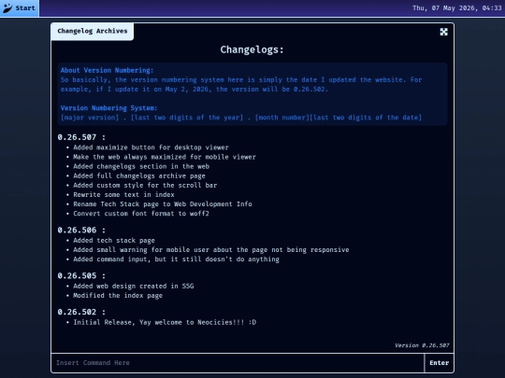
Task: Select the Changelog Archives tab
Action: pyautogui.click(x=92, y=31)
